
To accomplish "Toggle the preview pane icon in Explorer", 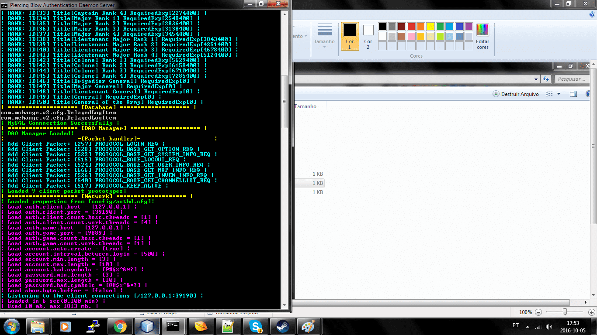I will (x=574, y=94).
